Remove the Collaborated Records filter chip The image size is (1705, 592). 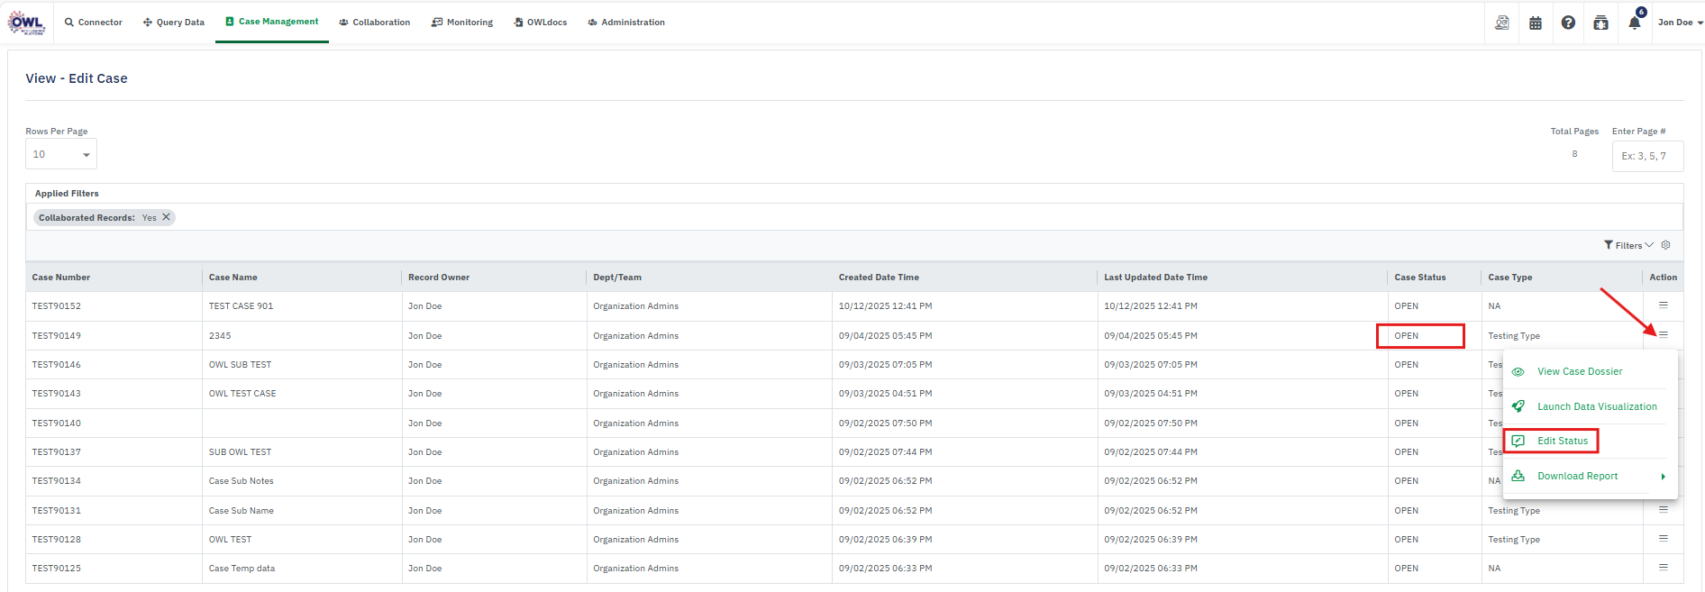(x=167, y=217)
